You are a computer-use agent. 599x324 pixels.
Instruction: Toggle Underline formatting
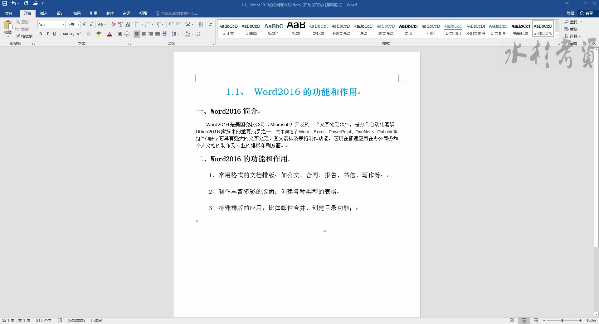54,34
